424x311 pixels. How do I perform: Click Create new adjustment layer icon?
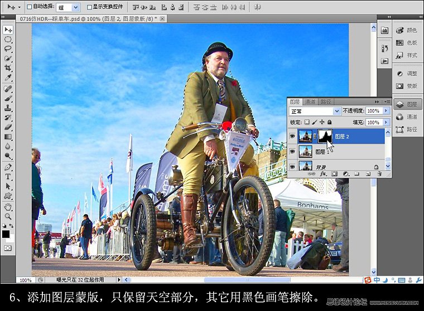point(345,174)
